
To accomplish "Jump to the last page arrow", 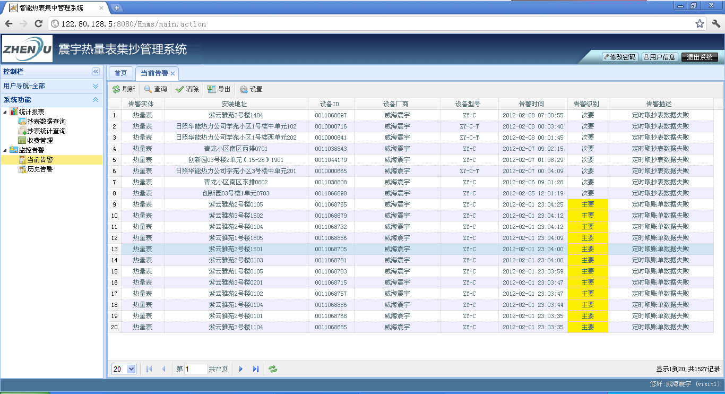I will point(256,369).
